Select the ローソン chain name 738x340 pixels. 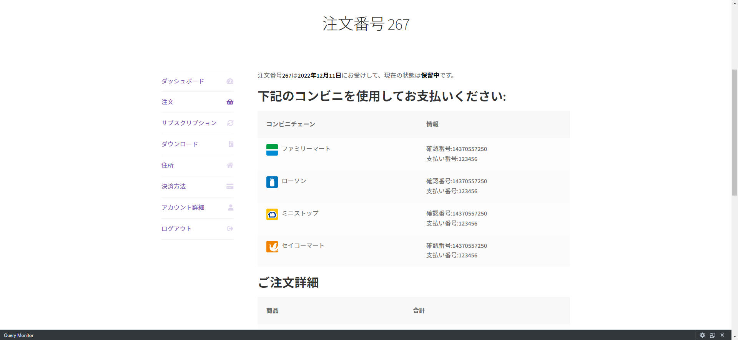tap(294, 181)
